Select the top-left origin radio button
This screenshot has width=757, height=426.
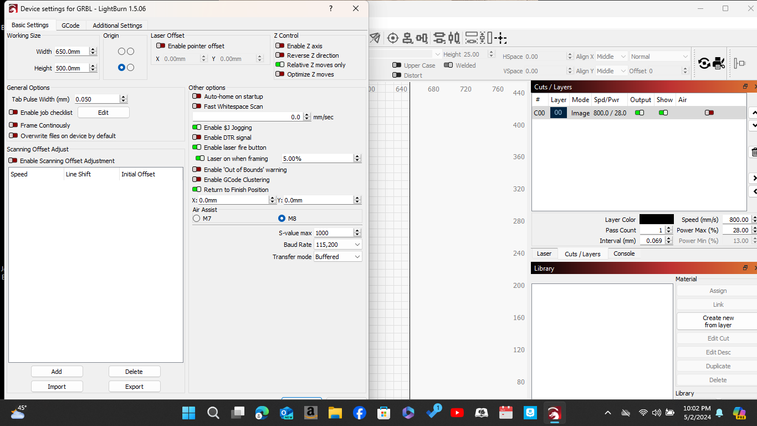point(121,52)
